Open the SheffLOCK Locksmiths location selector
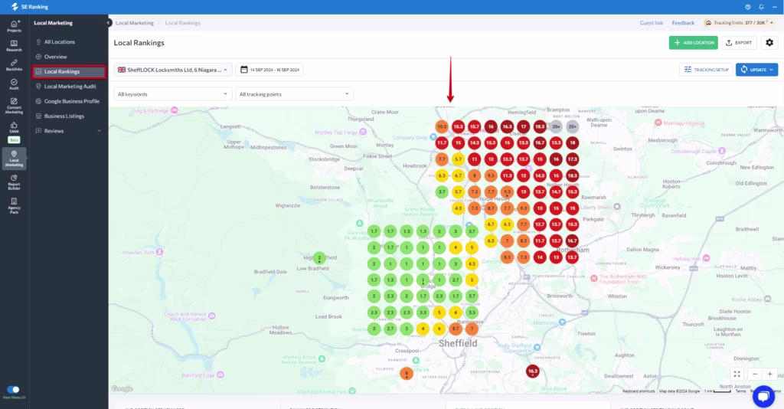Screen dimensions: 784x409 click(x=172, y=70)
